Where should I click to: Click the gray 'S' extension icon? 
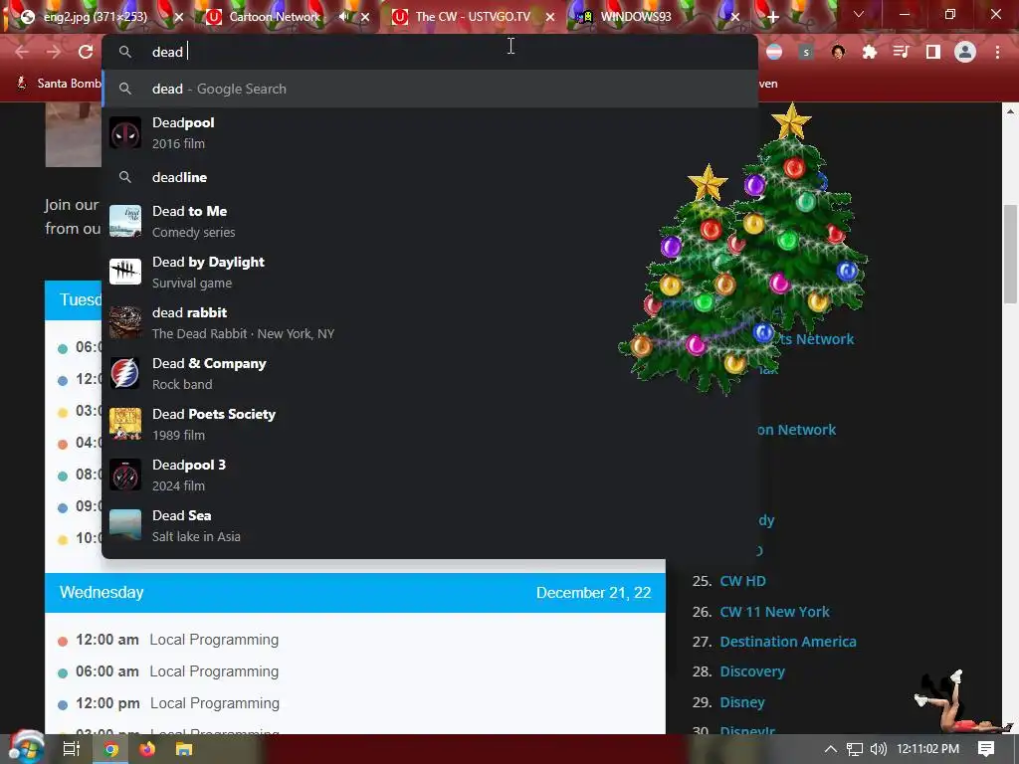(x=806, y=52)
